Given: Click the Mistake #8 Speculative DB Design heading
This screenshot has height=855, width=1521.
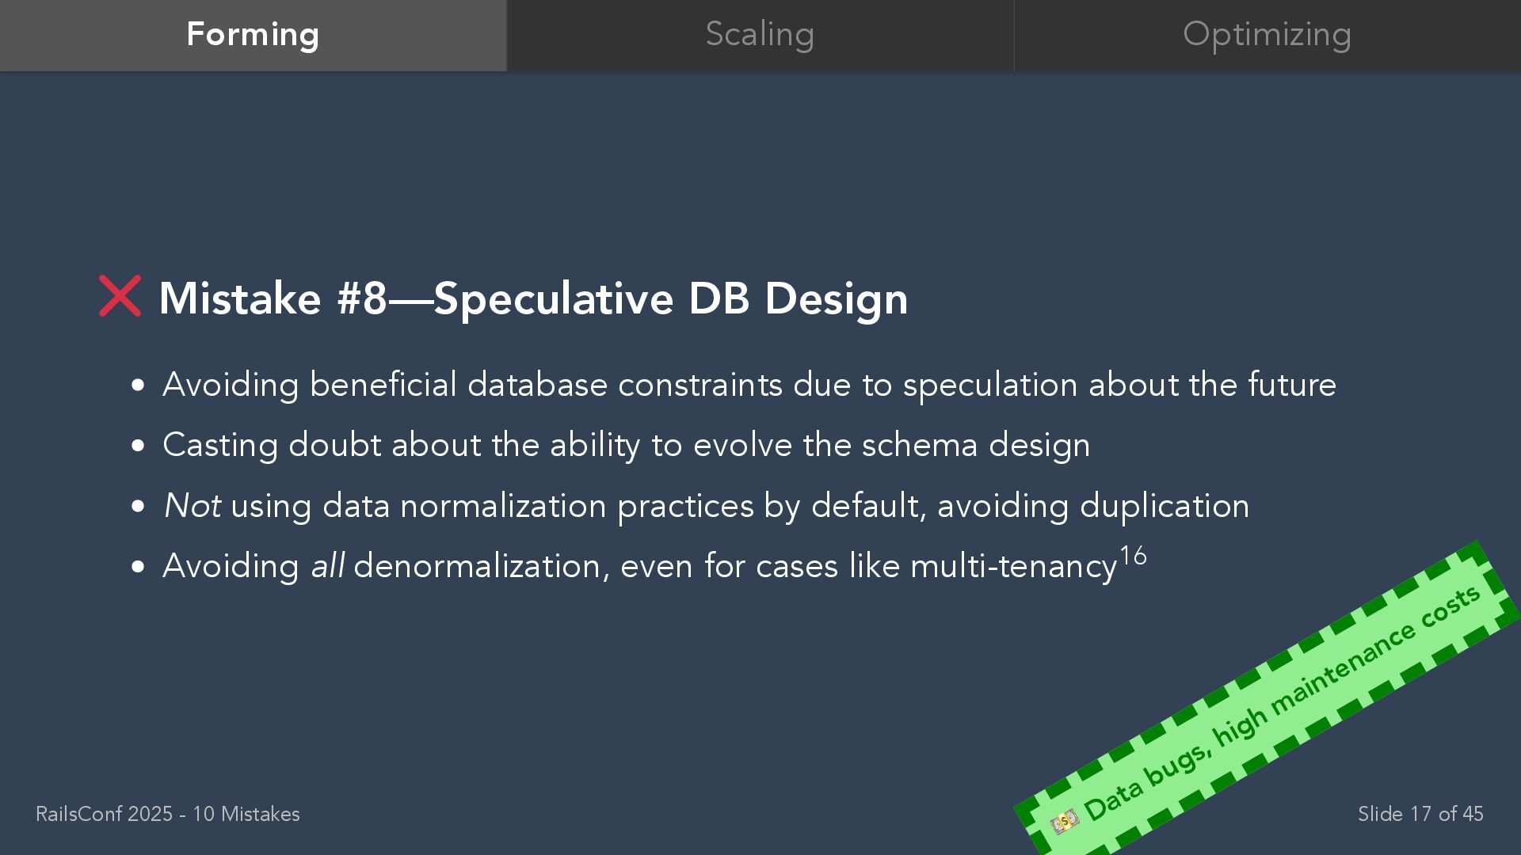Looking at the screenshot, I should click(x=533, y=298).
